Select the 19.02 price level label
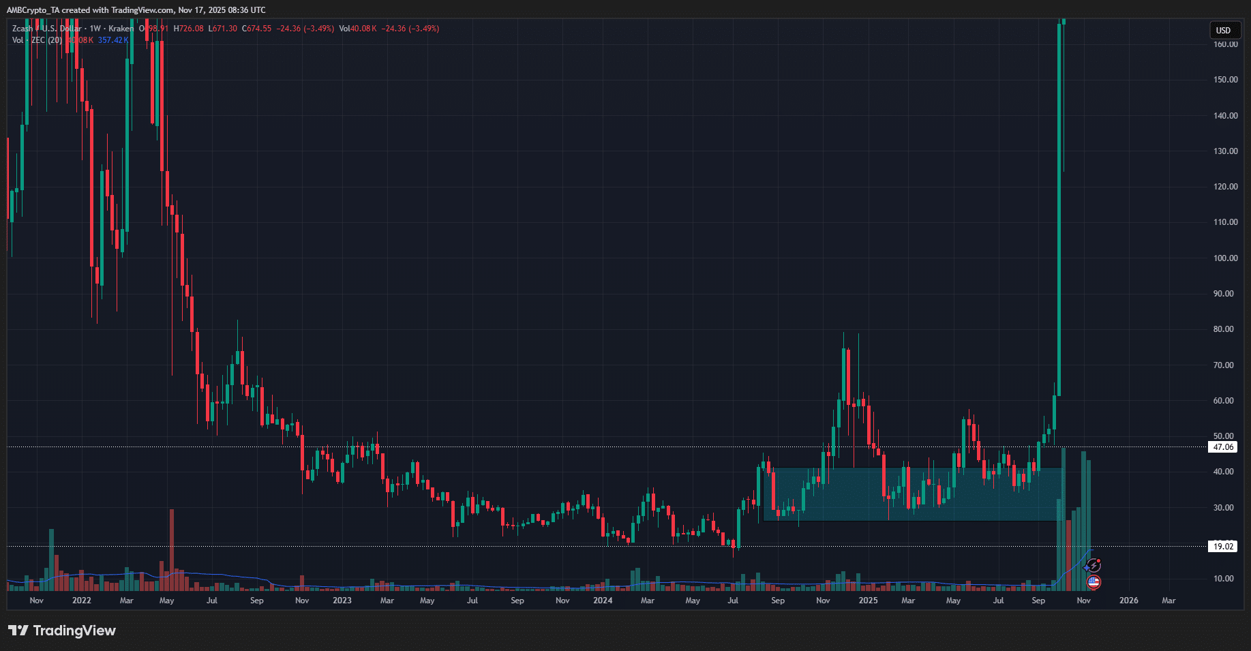 click(1222, 546)
